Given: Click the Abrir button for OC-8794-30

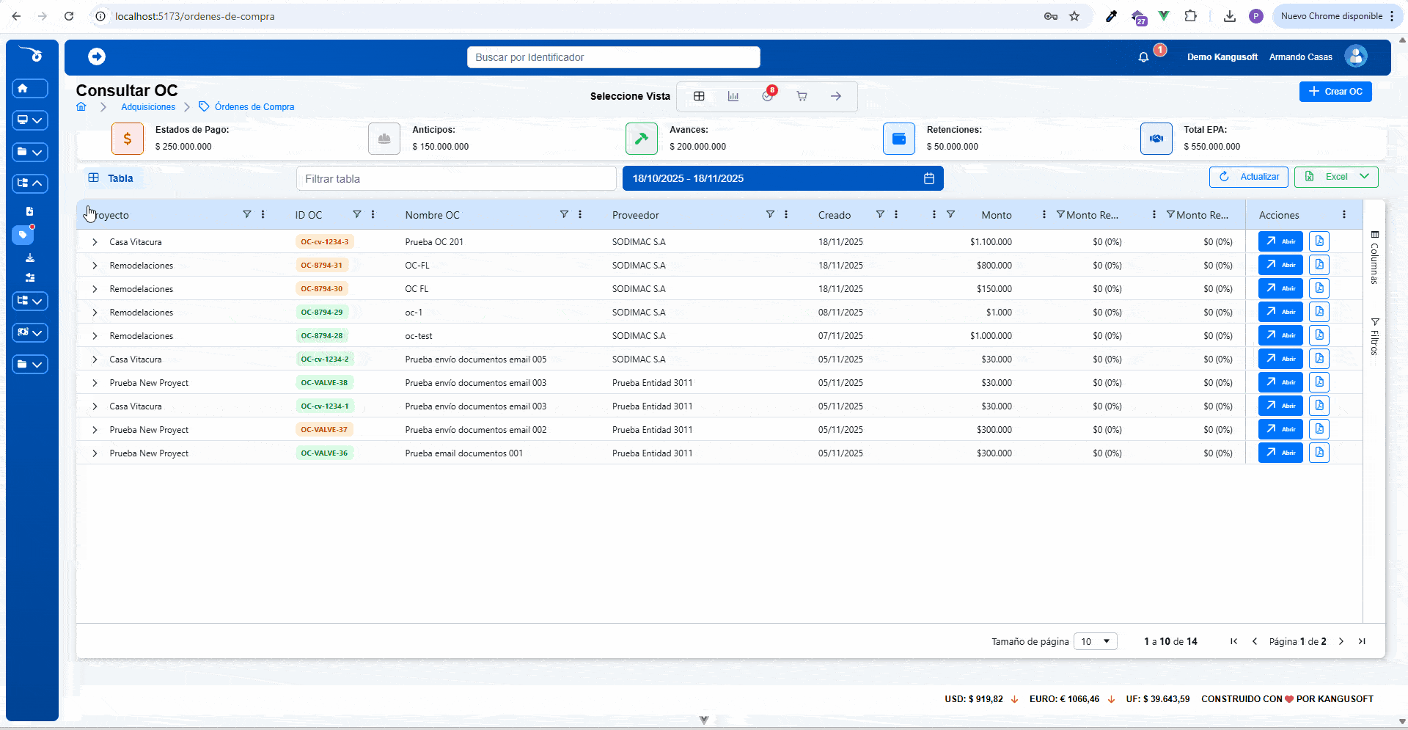Looking at the screenshot, I should coord(1280,288).
